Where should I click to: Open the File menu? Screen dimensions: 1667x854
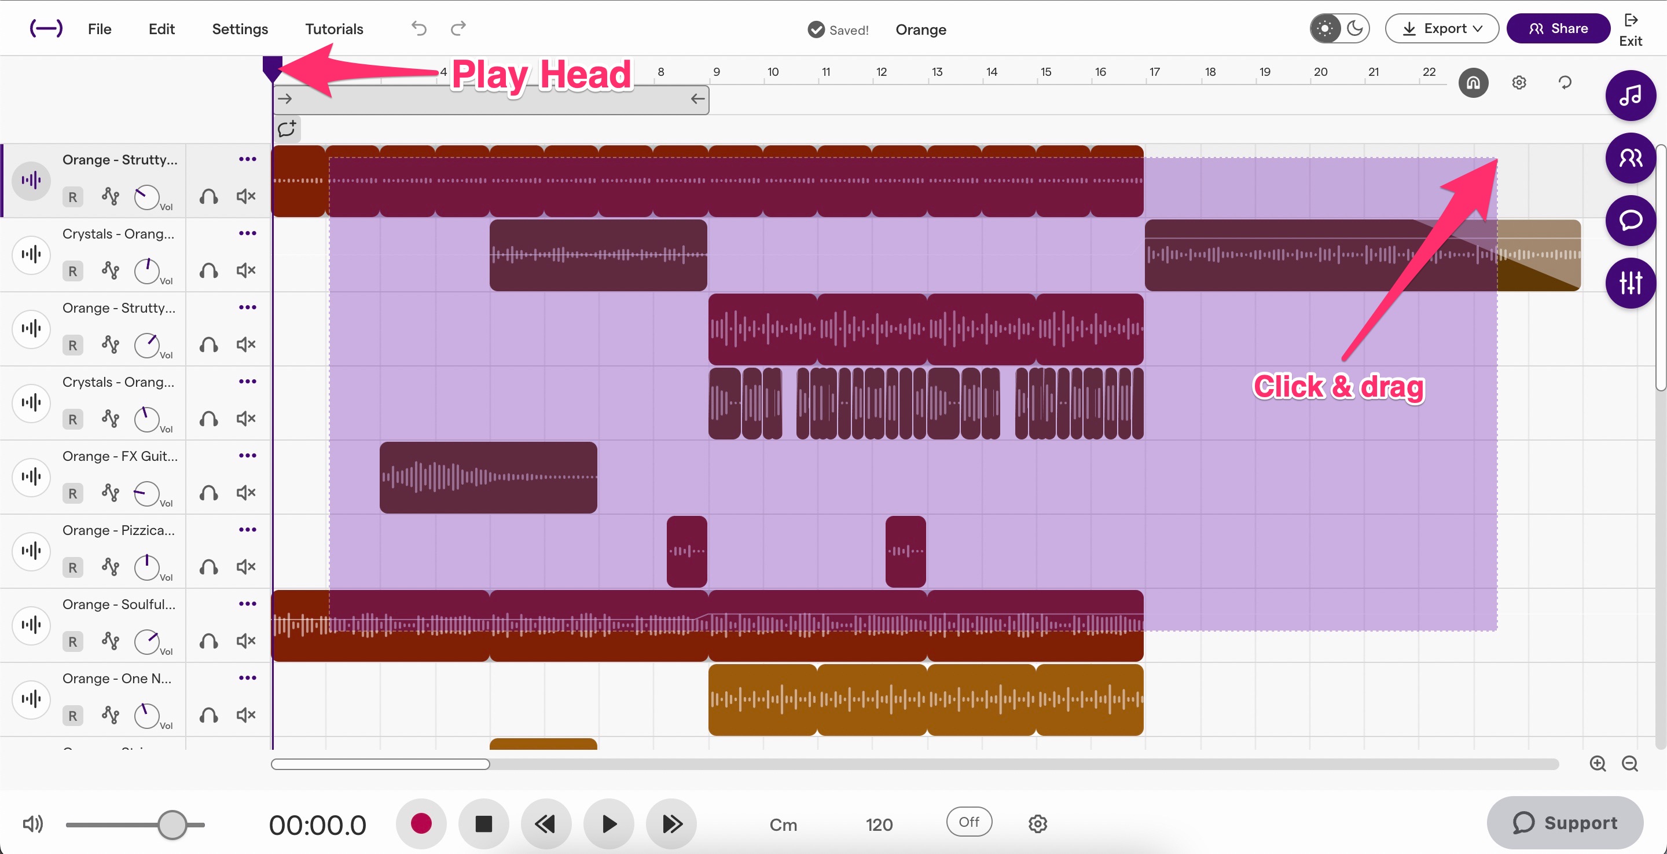point(99,29)
